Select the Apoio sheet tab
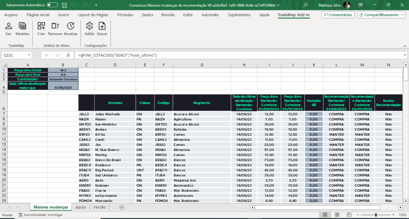The height and width of the screenshot is (219, 409). [81, 207]
